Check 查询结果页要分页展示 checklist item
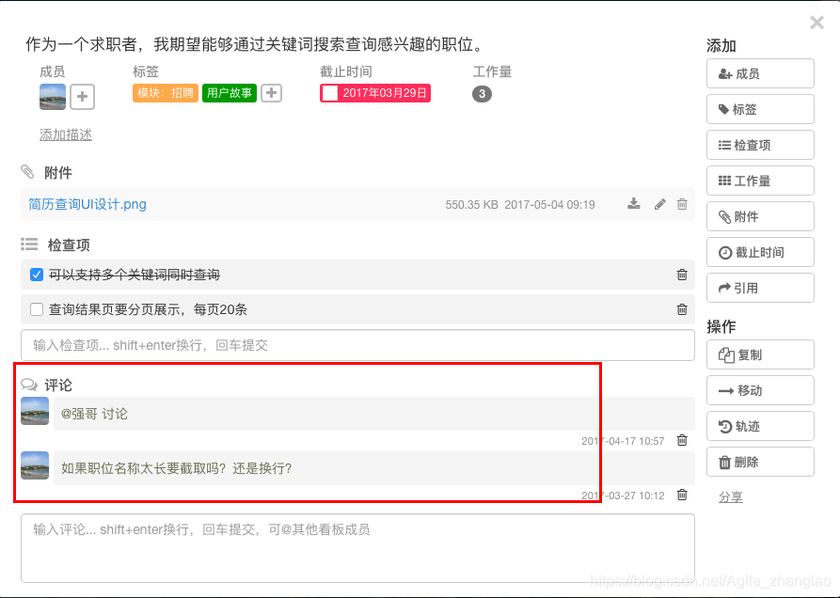This screenshot has height=598, width=840. coord(37,309)
